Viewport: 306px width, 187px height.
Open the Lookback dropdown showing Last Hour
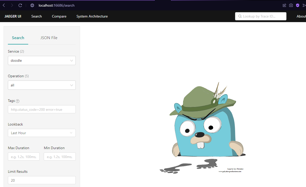[42, 133]
